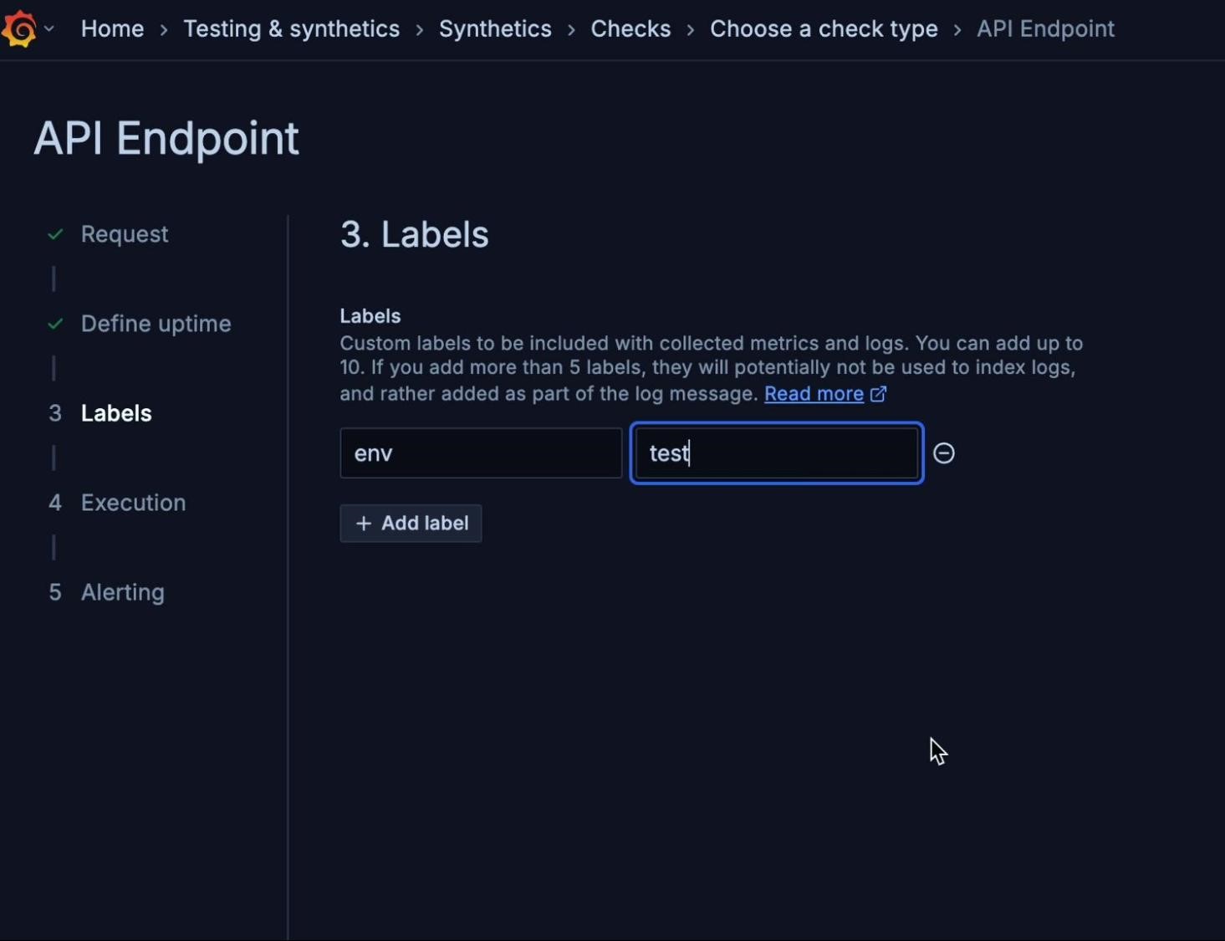Open the external link icon after Read more
The height and width of the screenshot is (941, 1225).
pyautogui.click(x=878, y=393)
